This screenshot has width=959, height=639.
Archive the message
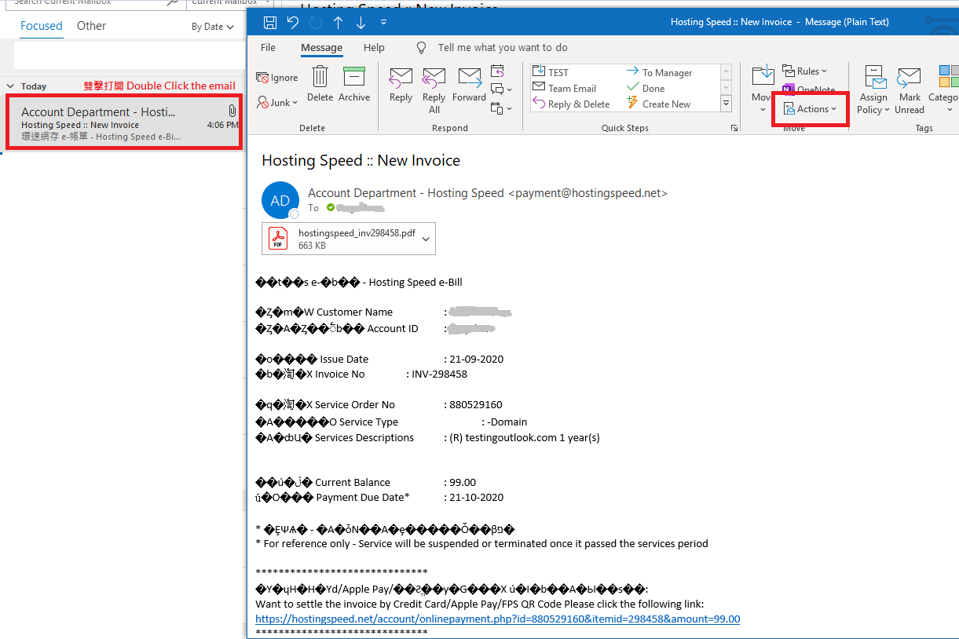354,85
